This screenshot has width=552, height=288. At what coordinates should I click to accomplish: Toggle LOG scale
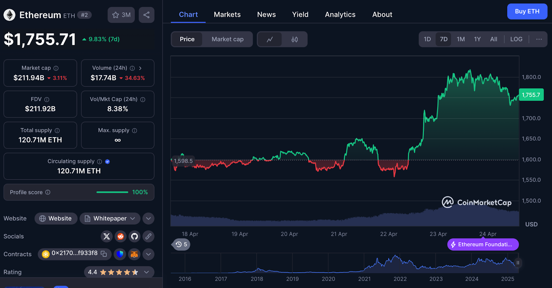(516, 39)
